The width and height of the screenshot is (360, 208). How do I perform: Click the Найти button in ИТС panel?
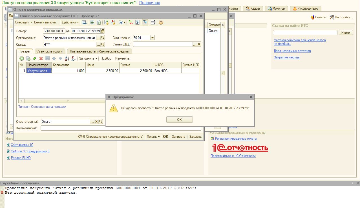(x=346, y=33)
